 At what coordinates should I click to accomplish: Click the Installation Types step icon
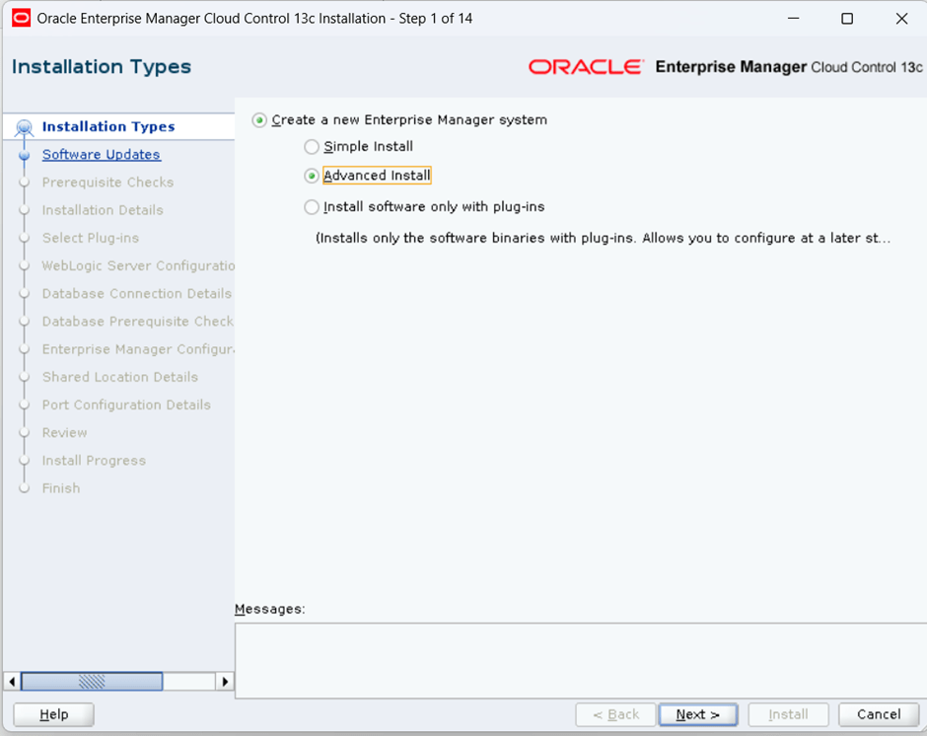pos(25,127)
